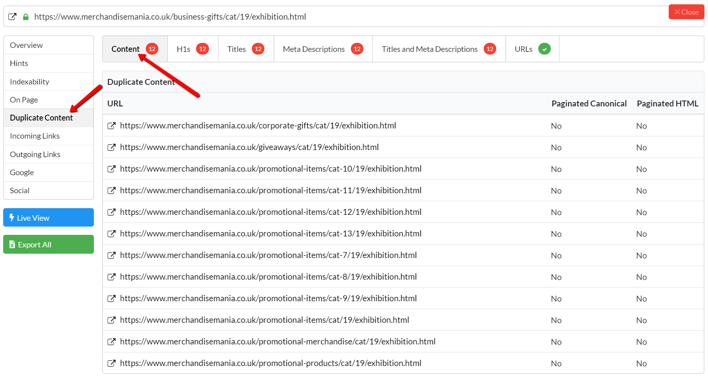This screenshot has width=708, height=377.
Task: Open external icon for corporate-gifts exhibition URL
Action: (112, 126)
